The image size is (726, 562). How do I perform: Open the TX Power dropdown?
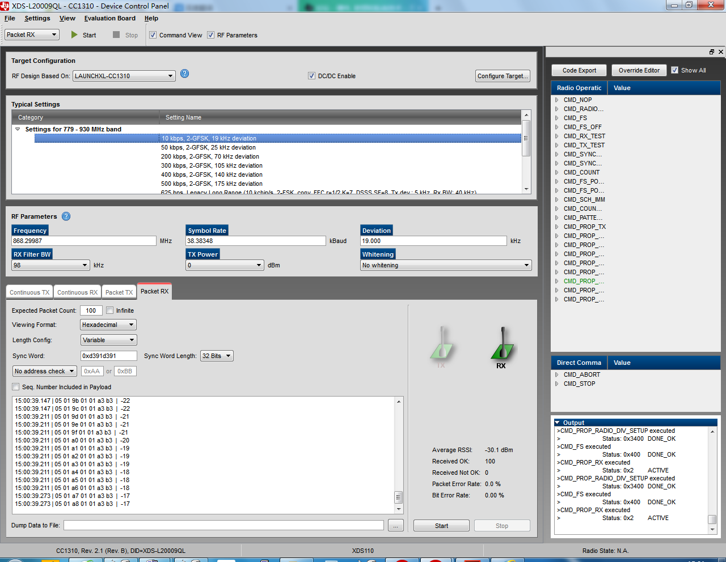pos(225,265)
